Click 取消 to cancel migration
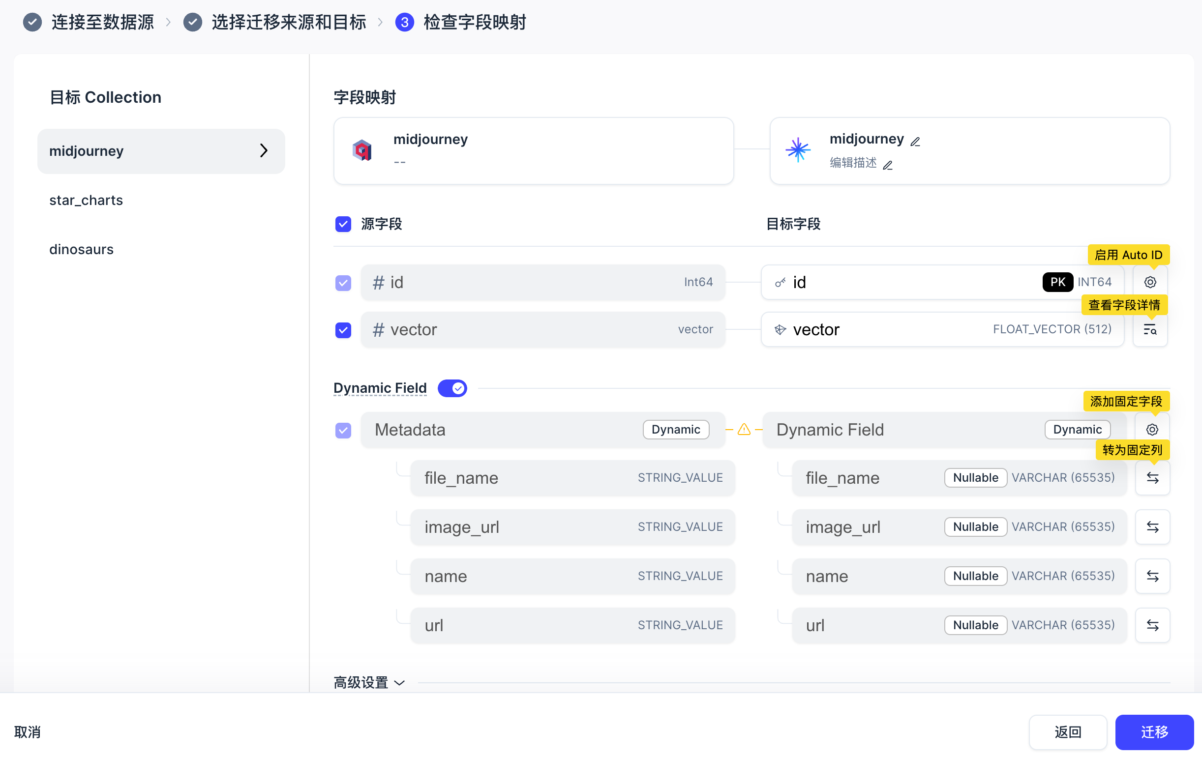This screenshot has width=1202, height=757. click(x=27, y=731)
